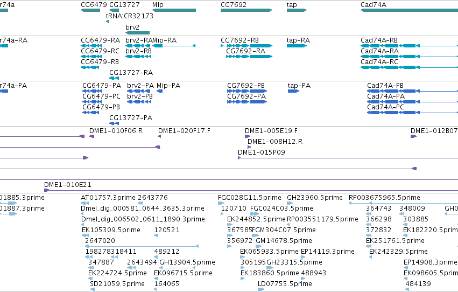The image size is (458, 292).
Task: Select EST label 484139
Action: 418,283
